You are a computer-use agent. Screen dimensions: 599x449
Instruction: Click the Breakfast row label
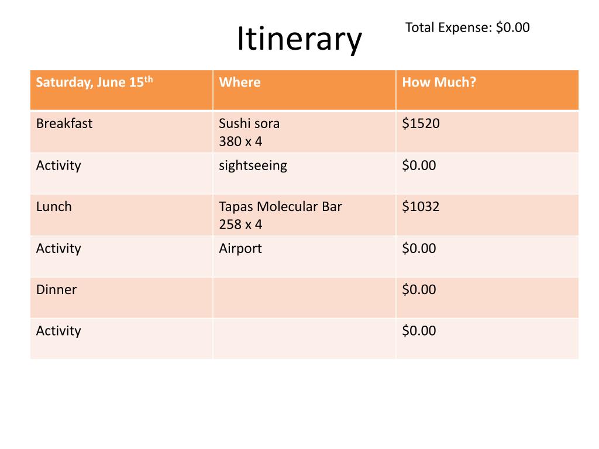122,132
